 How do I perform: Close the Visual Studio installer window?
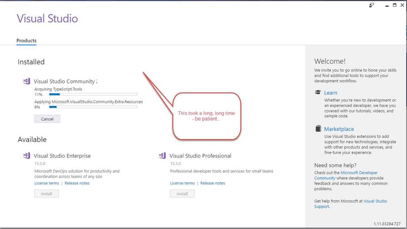click(x=402, y=5)
